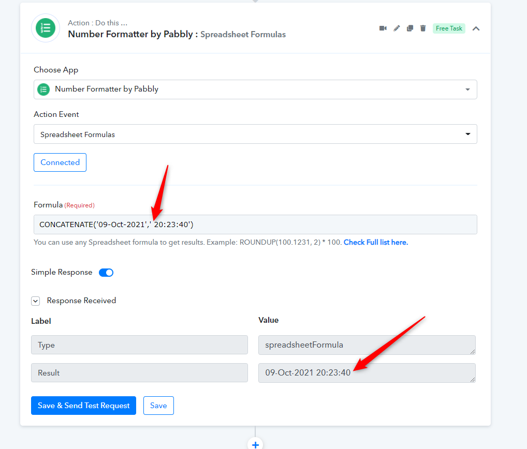Click the Number Formatter app logo icon
The image size is (527, 449).
46,28
